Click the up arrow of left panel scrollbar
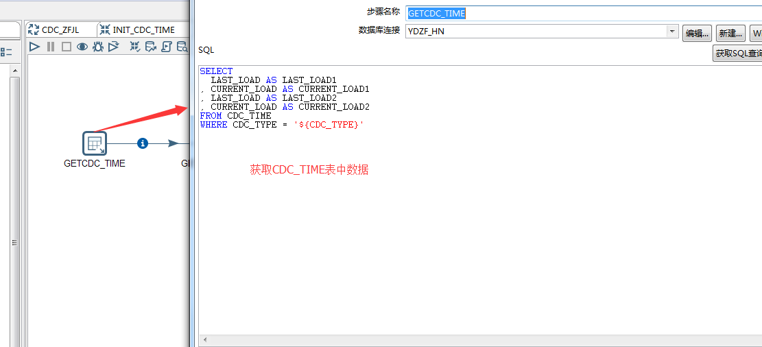The height and width of the screenshot is (347, 762). coord(14,71)
